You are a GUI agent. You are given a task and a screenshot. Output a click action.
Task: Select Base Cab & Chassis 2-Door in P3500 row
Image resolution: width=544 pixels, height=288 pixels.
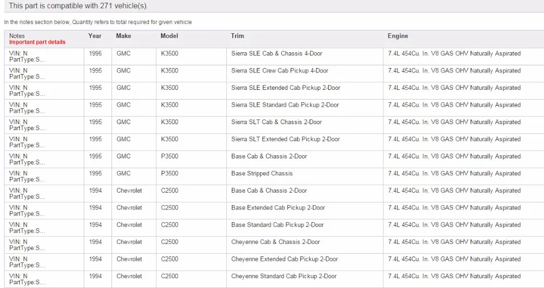tap(269, 156)
